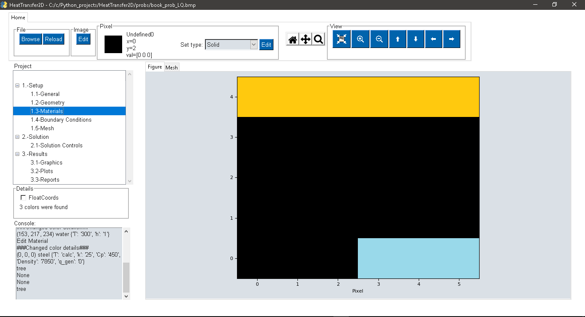Select the yellow region in the figure
The image size is (585, 317).
pyautogui.click(x=358, y=97)
